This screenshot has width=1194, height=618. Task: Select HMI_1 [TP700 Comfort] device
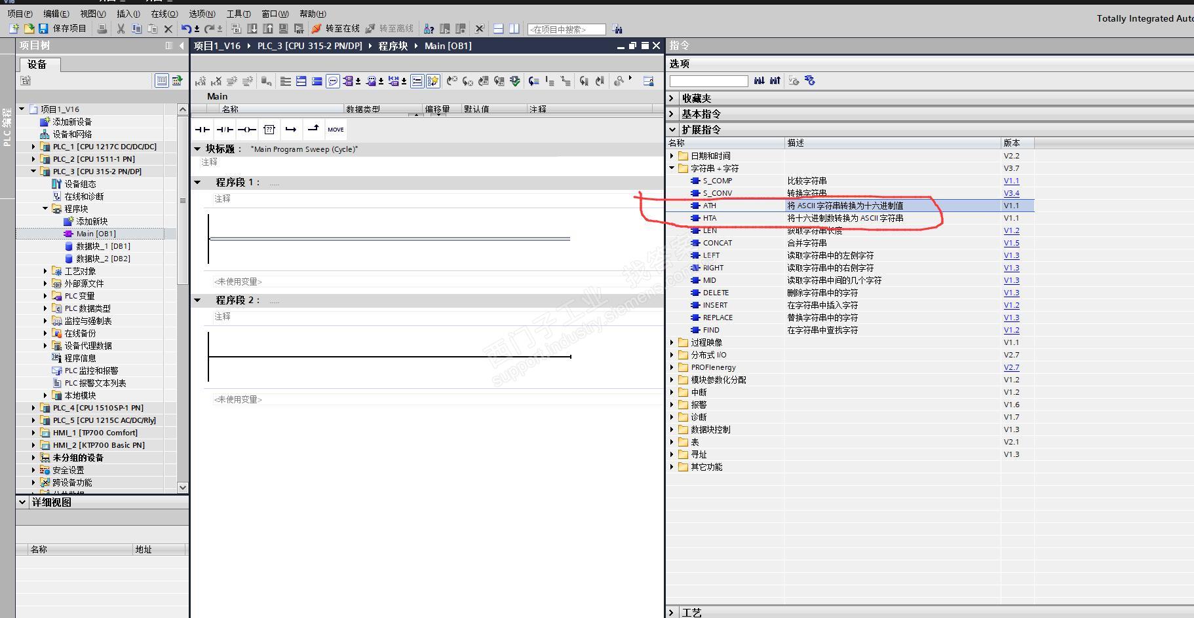coord(95,433)
